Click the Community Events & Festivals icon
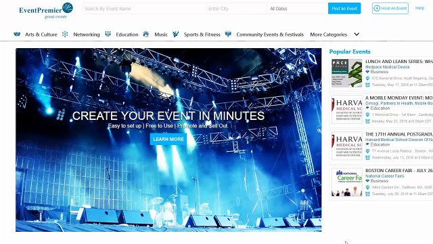Viewport: 433px width, 244px height. (x=228, y=34)
